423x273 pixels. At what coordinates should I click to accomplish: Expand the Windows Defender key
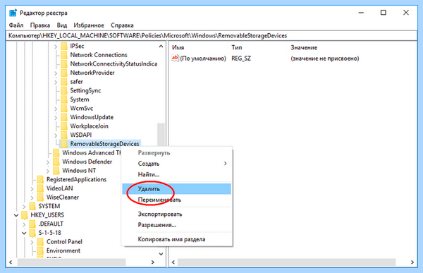(x=48, y=162)
